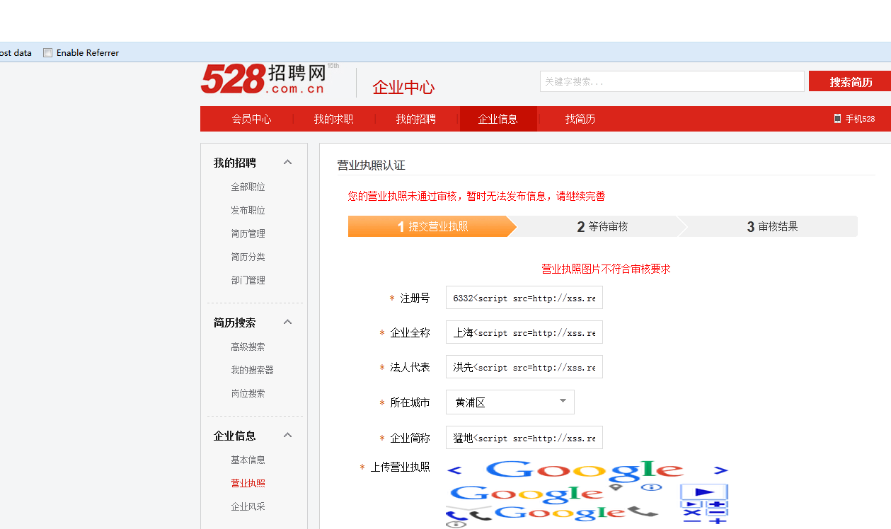Open the 找简历 nav tab
This screenshot has height=529, width=891.
point(580,119)
